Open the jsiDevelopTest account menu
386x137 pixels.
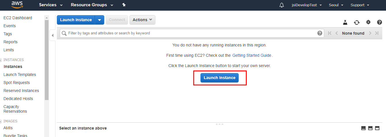[x=306, y=5]
